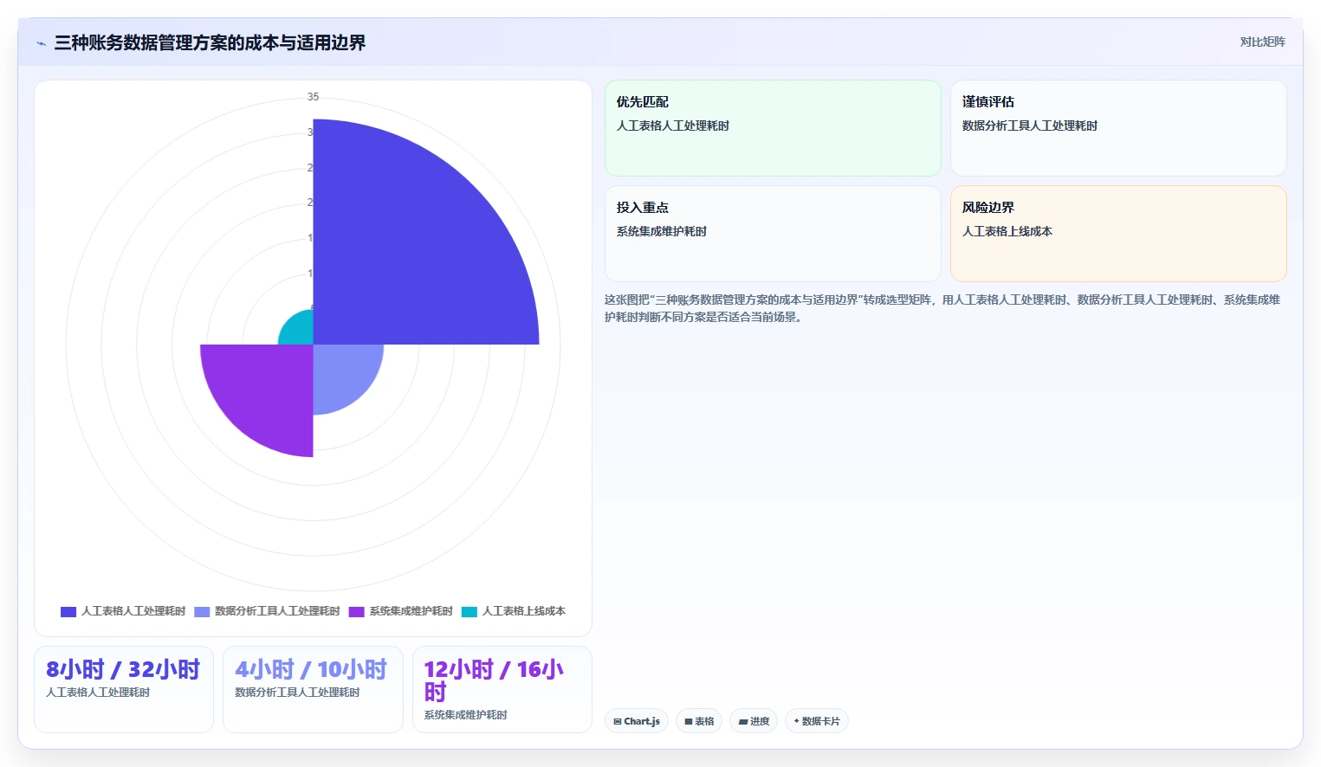Select the light blue 数据分析工具 chart segment
This screenshot has width=1321, height=767.
coord(342,374)
